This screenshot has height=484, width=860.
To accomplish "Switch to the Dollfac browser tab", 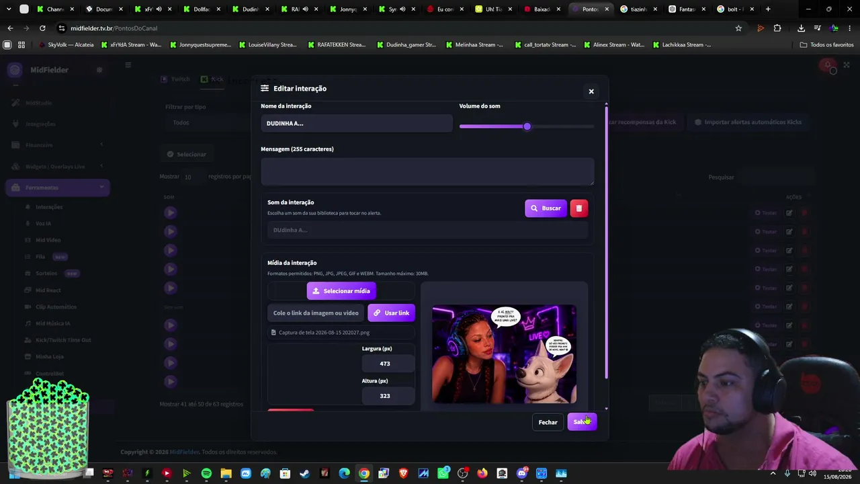I will [201, 9].
